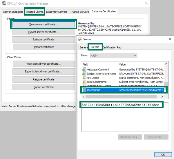Click the Subject Alternative Name field icon
174x159 pixels.
click(x=84, y=74)
